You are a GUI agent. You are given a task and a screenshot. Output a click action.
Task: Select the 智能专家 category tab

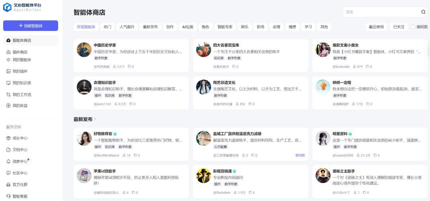pos(225,27)
